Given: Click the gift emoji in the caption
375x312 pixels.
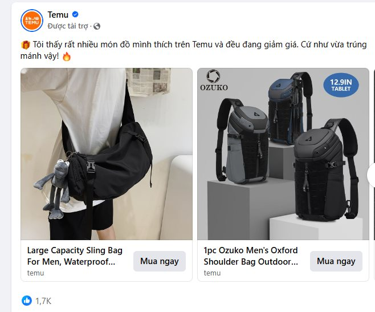Looking at the screenshot, I should pos(25,44).
